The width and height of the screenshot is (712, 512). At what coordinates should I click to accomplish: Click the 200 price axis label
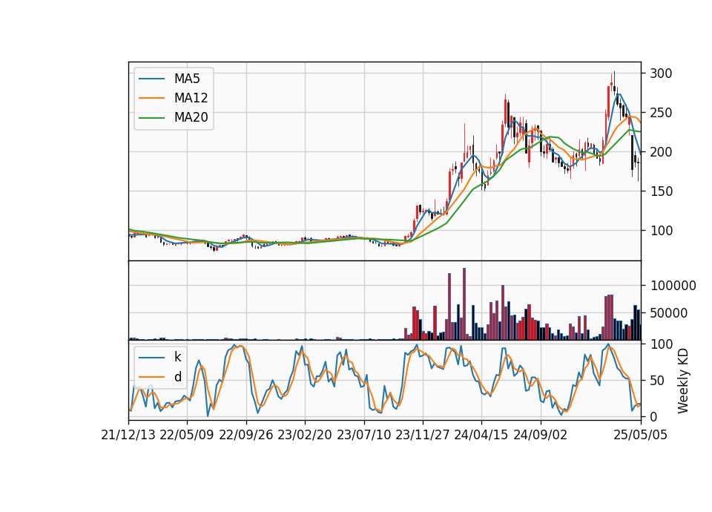coord(661,151)
